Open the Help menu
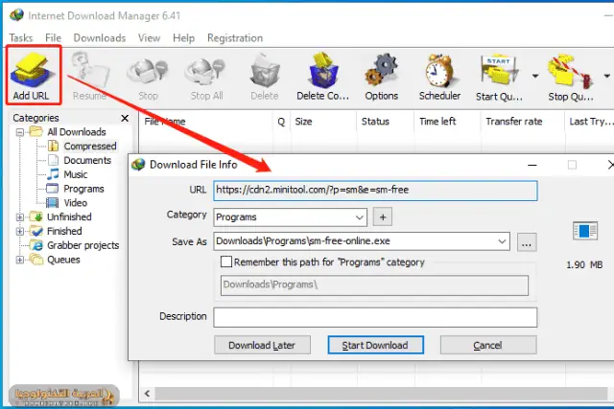The height and width of the screenshot is (409, 614). pos(183,38)
